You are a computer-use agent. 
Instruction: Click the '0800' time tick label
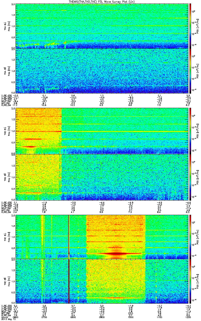pos(73,318)
